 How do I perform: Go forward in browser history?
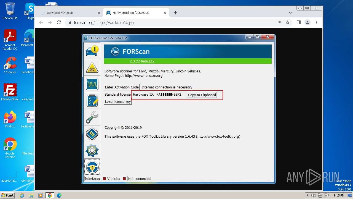[x=50, y=22]
